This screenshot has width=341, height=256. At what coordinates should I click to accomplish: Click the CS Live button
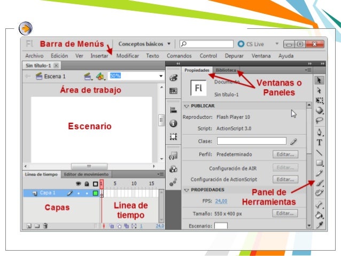pyautogui.click(x=251, y=44)
